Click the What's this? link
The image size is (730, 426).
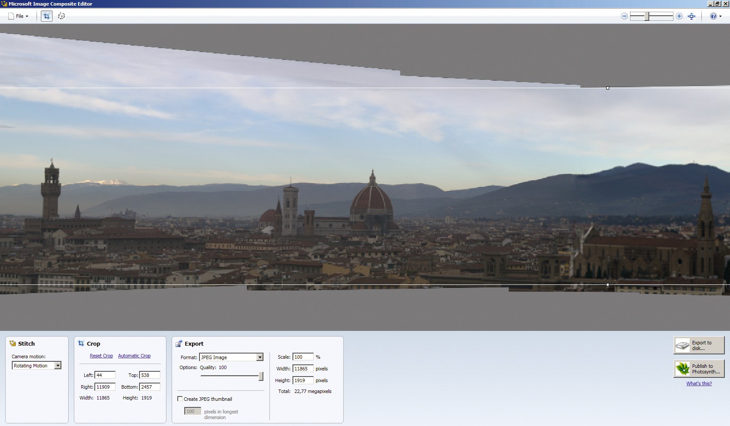699,383
